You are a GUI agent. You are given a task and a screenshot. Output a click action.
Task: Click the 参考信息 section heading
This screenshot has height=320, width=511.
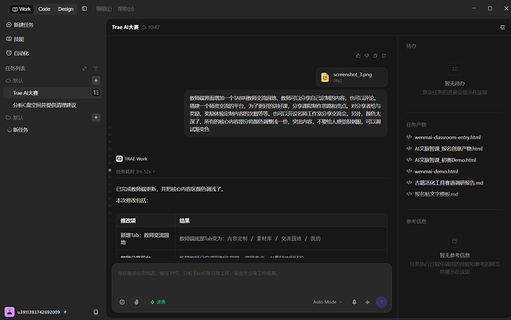point(416,222)
